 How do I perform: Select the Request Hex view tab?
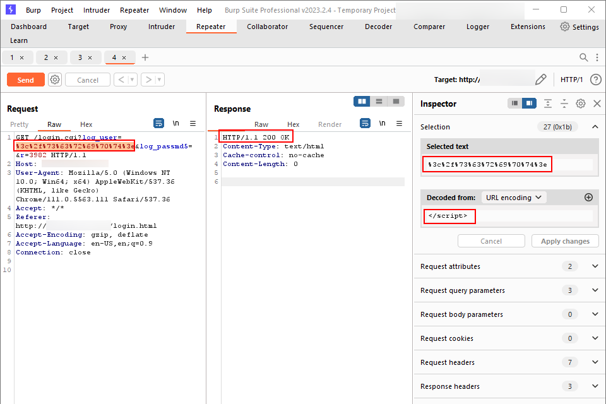click(x=86, y=124)
